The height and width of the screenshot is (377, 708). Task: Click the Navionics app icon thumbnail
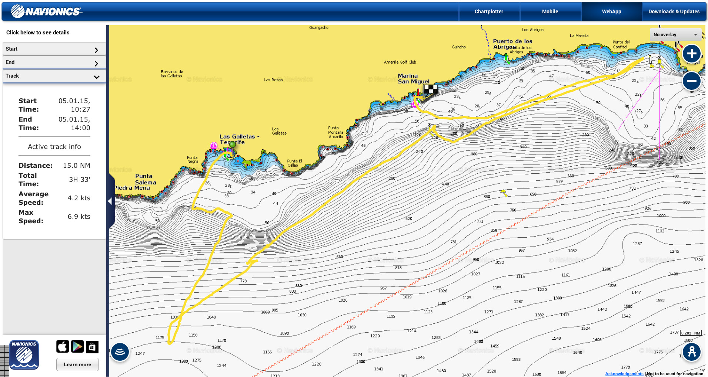pyautogui.click(x=24, y=355)
